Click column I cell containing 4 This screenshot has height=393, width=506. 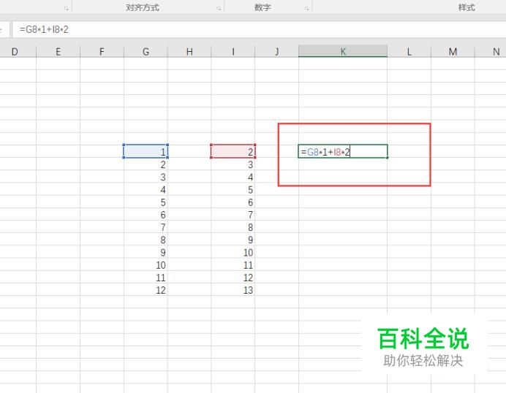(233, 177)
